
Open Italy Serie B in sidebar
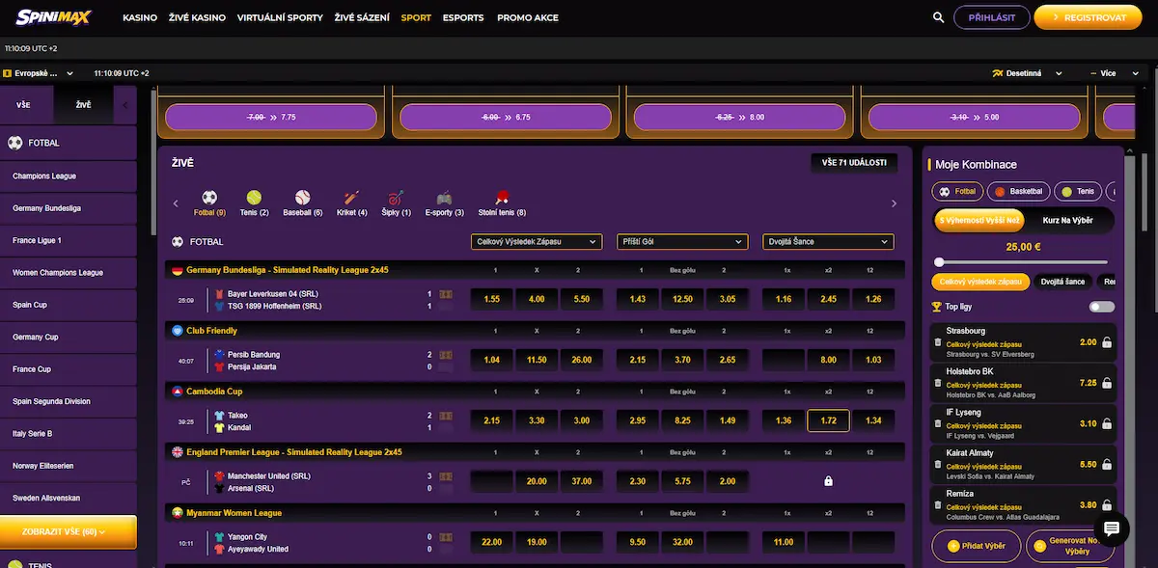[x=68, y=434]
